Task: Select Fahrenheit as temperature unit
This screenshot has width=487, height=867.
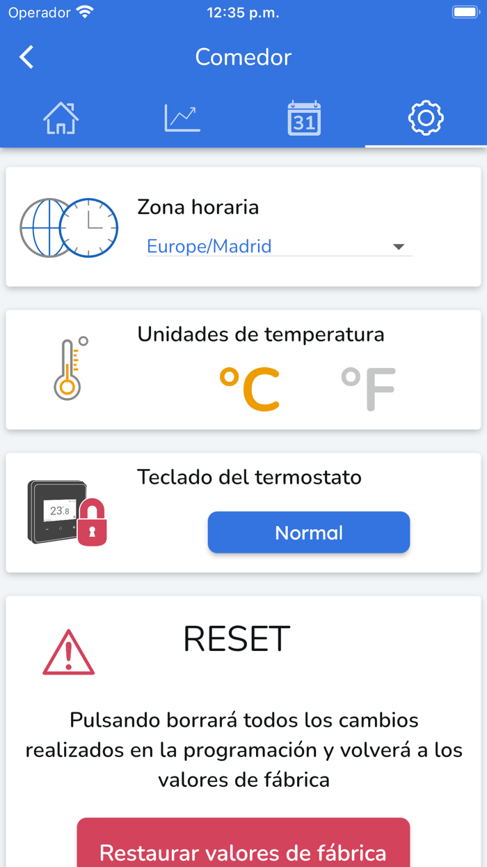Action: [368, 383]
